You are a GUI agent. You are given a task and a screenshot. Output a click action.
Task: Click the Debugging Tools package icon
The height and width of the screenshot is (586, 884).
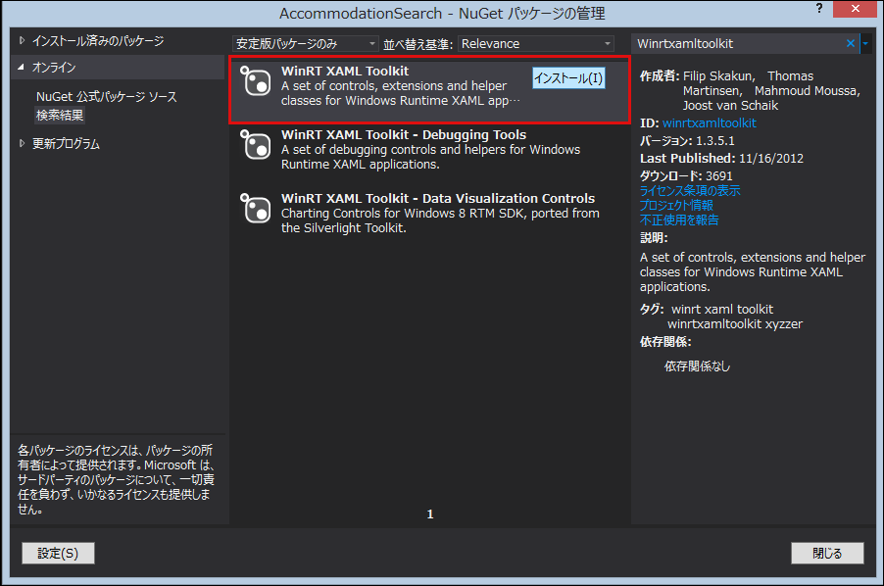[256, 144]
